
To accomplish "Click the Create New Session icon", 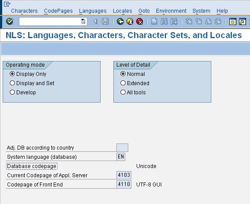I will tap(232, 21).
